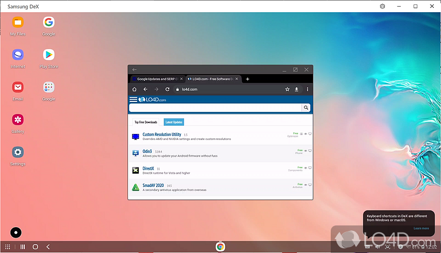Viewport: 441px width, 253px height.
Task: Open a new Chrome tab
Action: 248,79
